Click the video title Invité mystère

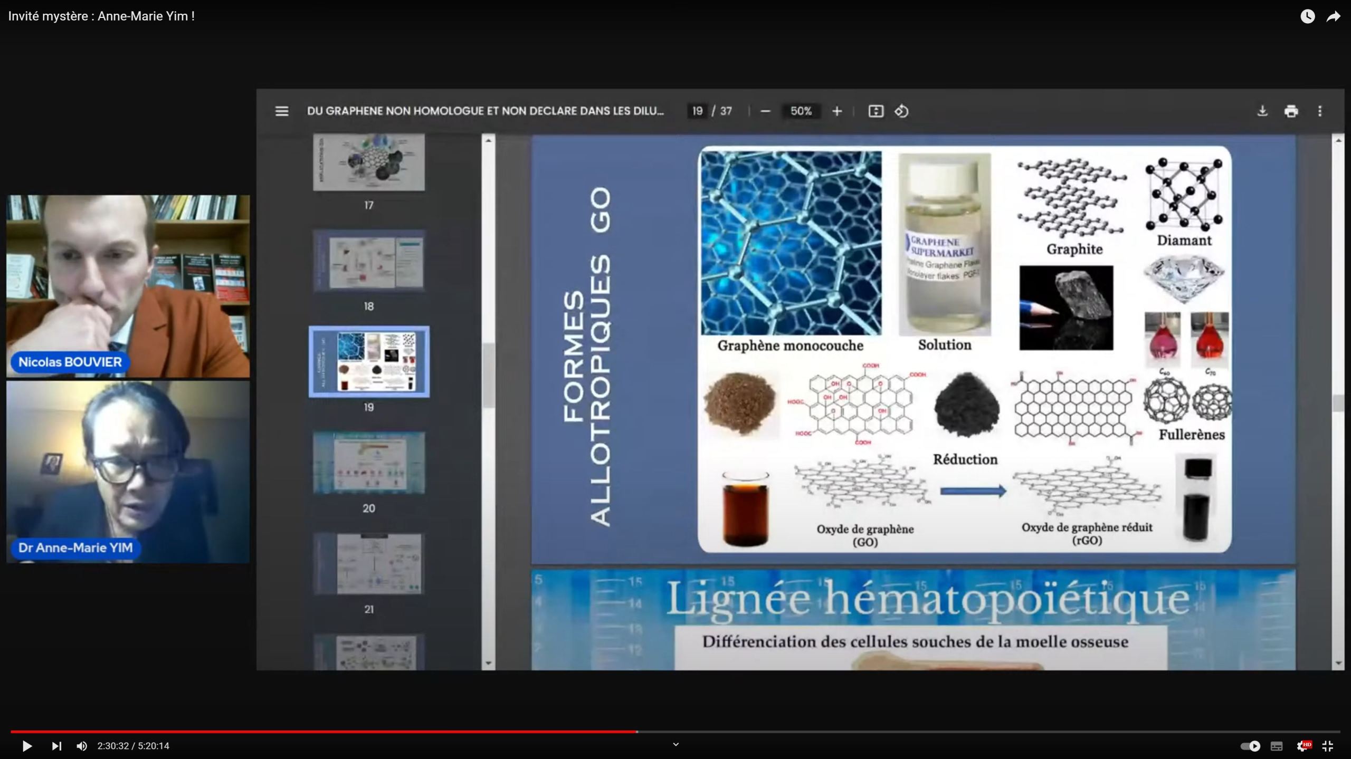[x=101, y=16]
